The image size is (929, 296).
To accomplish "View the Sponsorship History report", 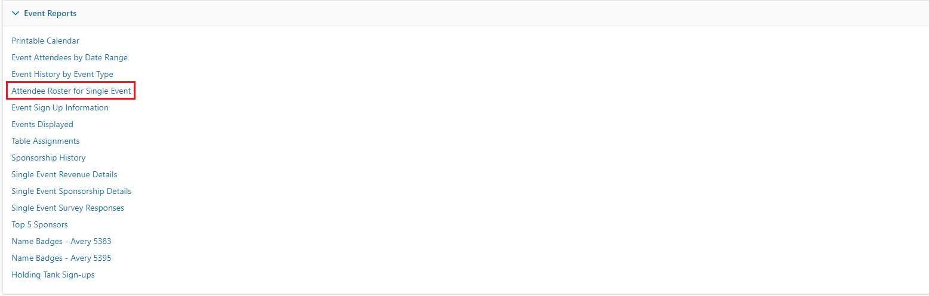I will coord(48,158).
